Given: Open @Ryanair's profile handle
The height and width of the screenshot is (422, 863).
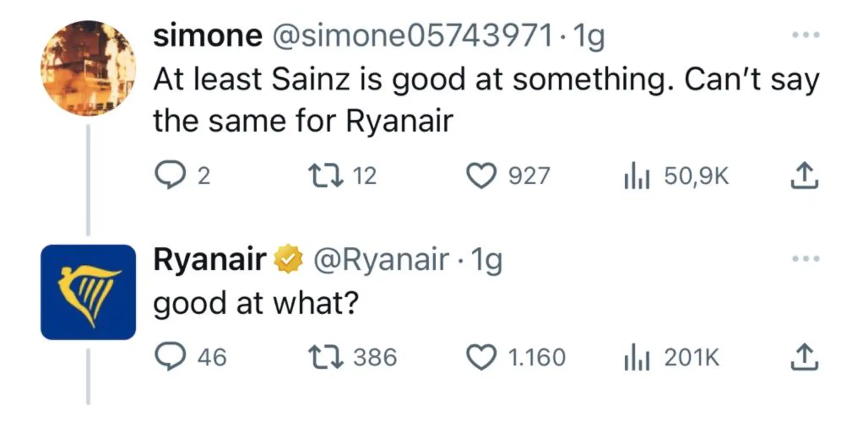Looking at the screenshot, I should point(380,259).
